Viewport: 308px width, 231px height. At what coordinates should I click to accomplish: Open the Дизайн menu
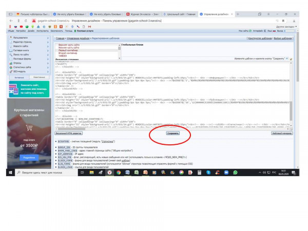(x=31, y=31)
